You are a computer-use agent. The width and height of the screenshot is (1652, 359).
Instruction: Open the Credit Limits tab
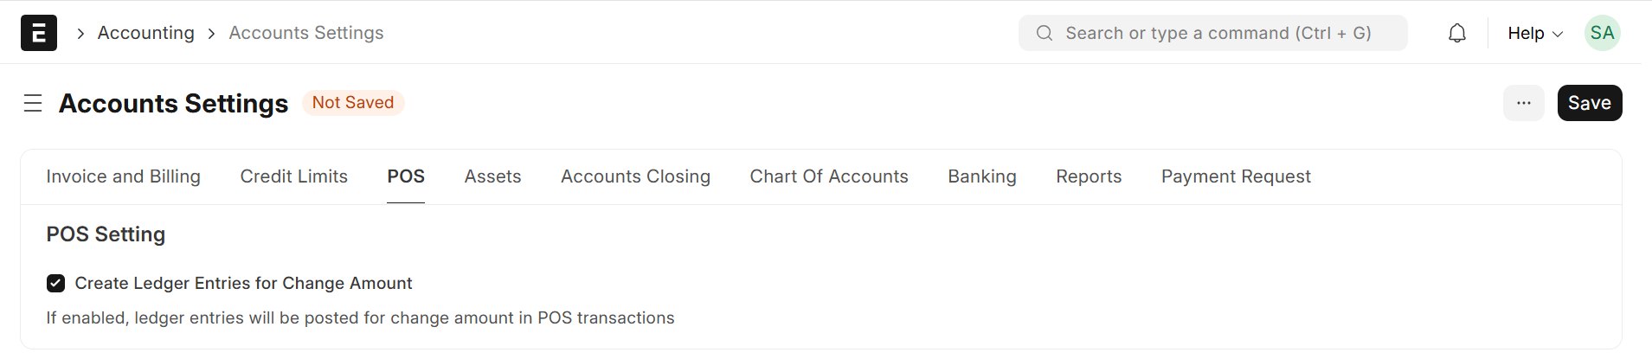(x=294, y=176)
